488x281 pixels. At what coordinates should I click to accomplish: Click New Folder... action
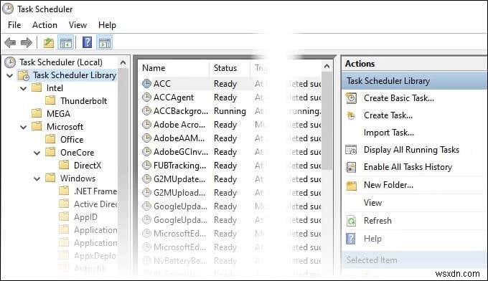click(388, 185)
